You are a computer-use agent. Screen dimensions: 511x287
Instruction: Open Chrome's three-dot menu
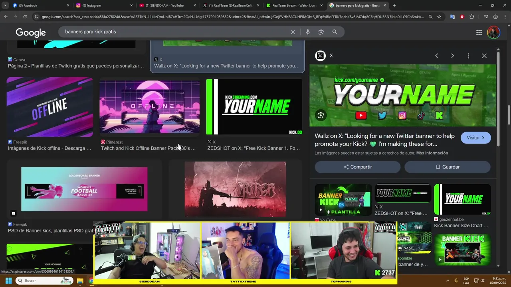coord(505,17)
